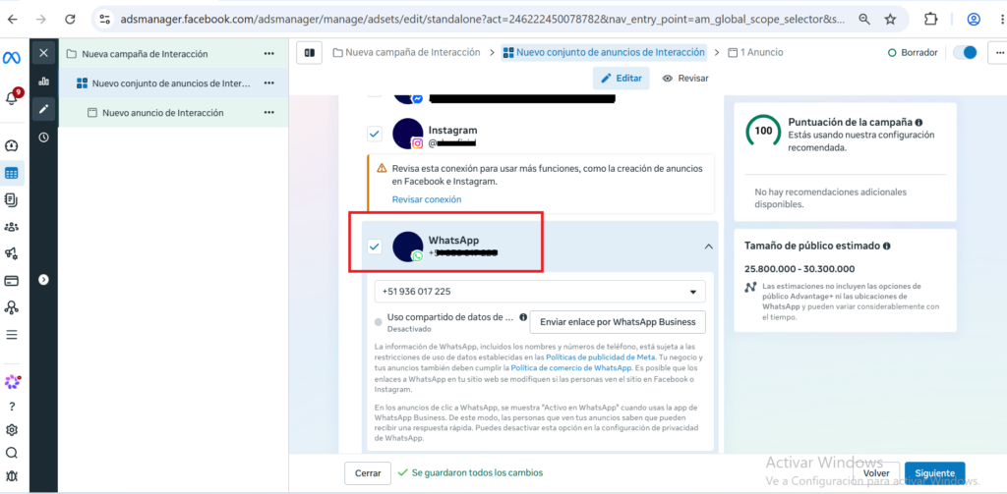Open the search magnifier in left sidebar
The image size is (1007, 494).
click(12, 453)
